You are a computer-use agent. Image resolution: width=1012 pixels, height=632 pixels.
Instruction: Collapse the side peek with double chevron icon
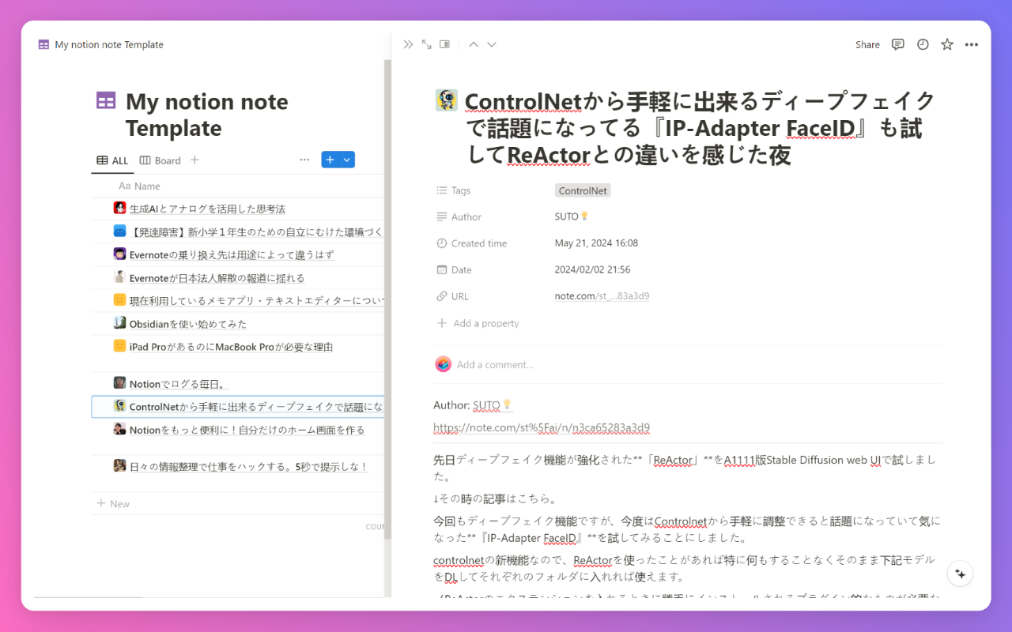408,44
